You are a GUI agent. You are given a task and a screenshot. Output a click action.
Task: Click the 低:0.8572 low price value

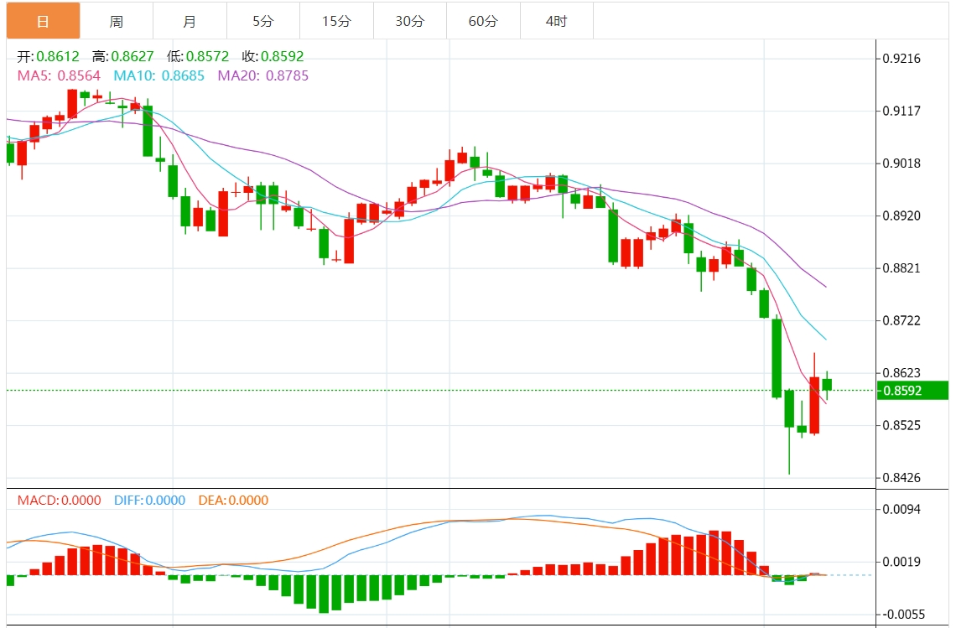[198, 56]
